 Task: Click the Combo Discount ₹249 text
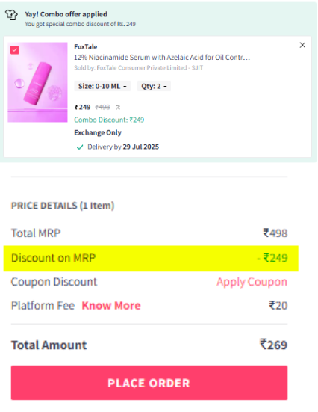pyautogui.click(x=109, y=120)
